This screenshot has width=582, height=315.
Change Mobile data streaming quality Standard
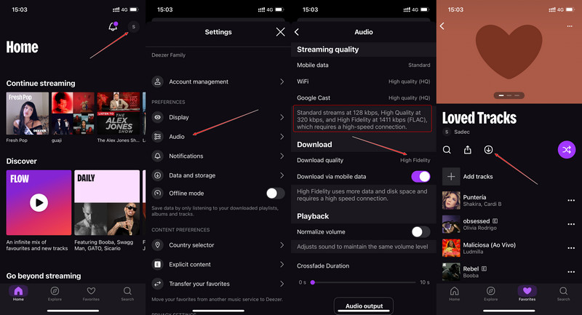419,65
